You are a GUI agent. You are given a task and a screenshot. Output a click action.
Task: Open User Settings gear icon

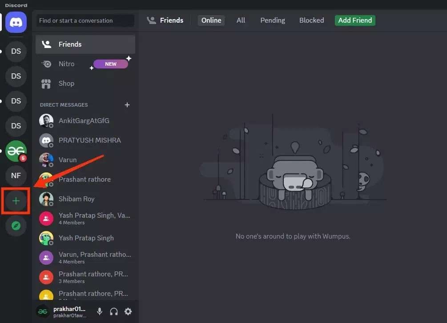128,311
